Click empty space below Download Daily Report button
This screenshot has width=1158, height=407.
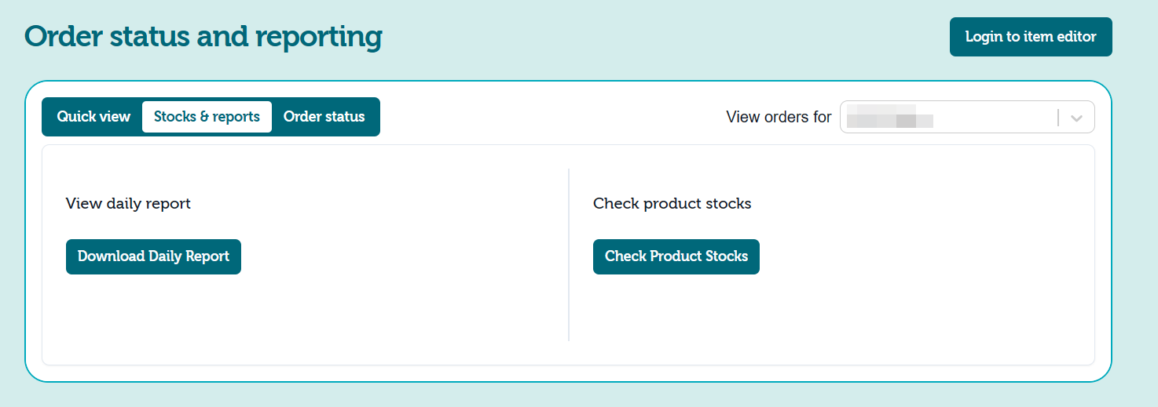153,314
